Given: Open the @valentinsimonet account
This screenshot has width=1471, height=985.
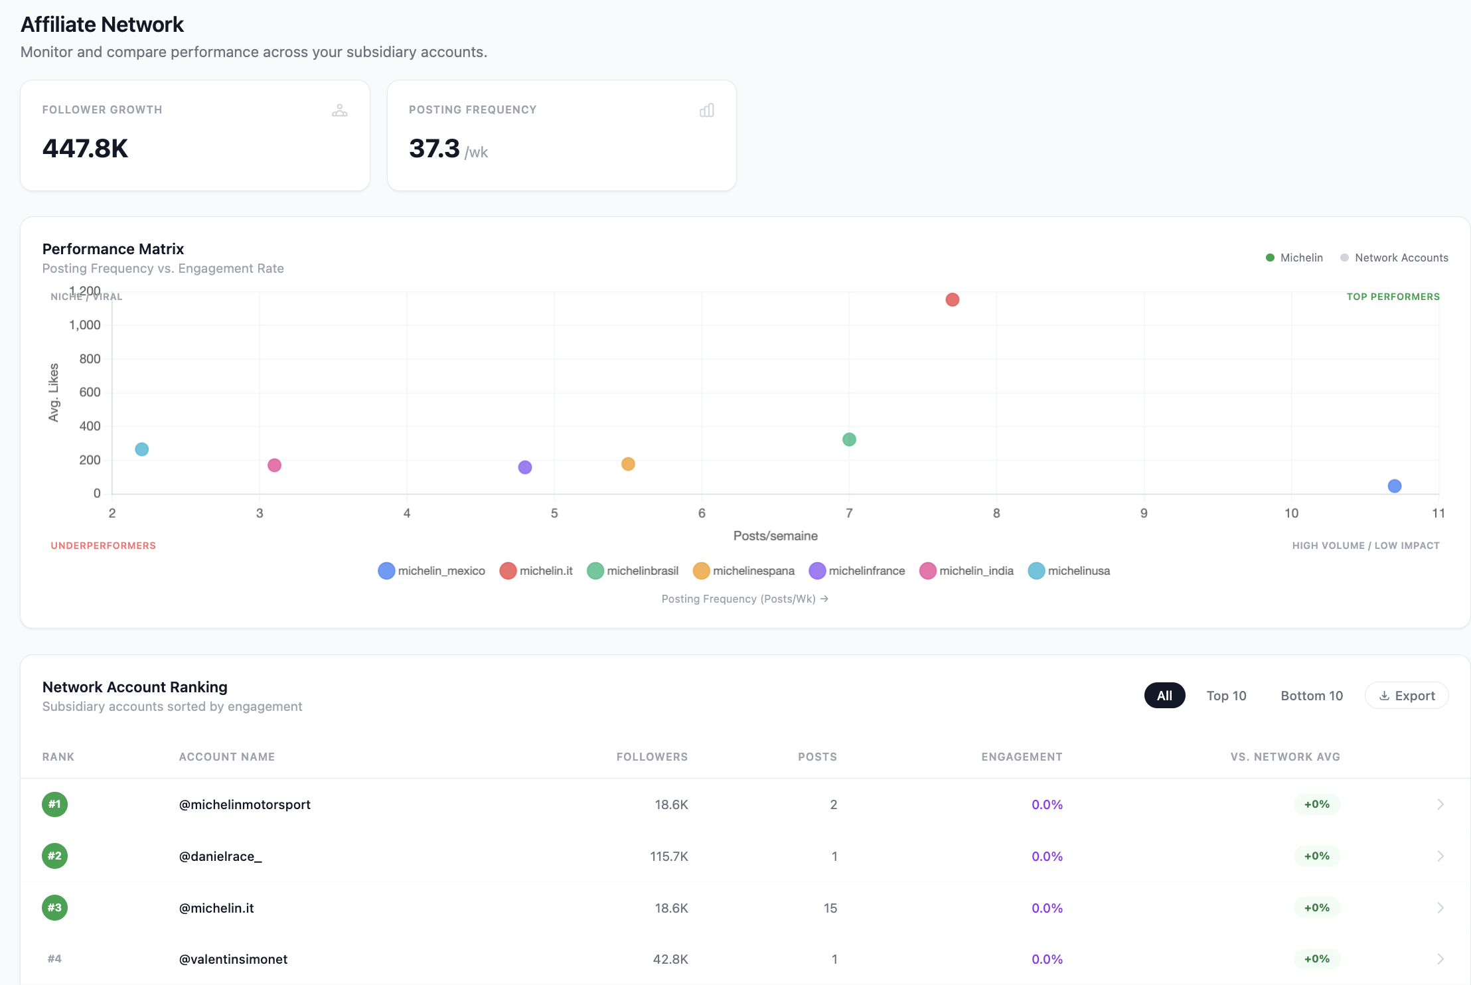Looking at the screenshot, I should 234,959.
